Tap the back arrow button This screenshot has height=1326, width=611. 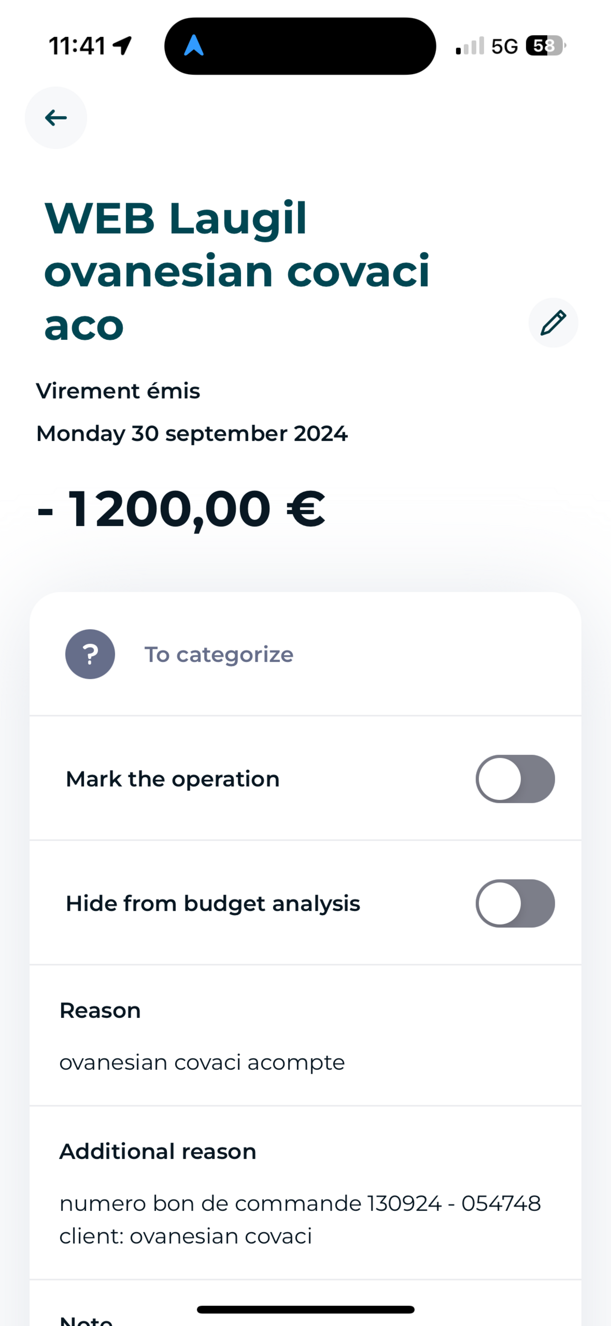tap(56, 118)
